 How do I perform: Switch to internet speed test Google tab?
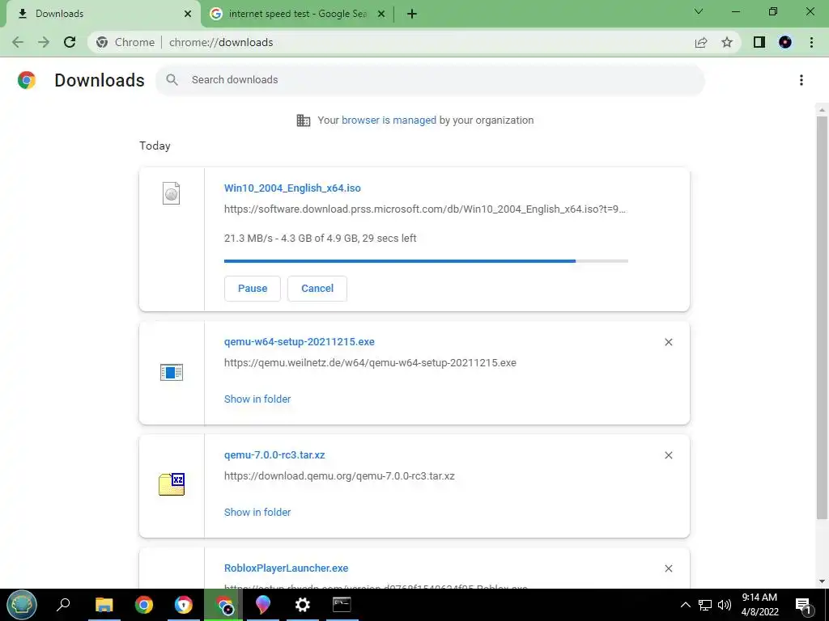[x=298, y=14]
